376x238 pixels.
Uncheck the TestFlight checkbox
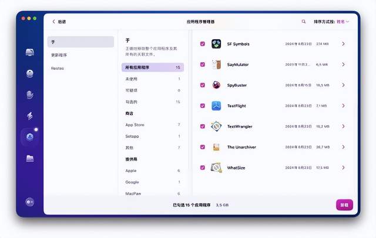click(202, 106)
